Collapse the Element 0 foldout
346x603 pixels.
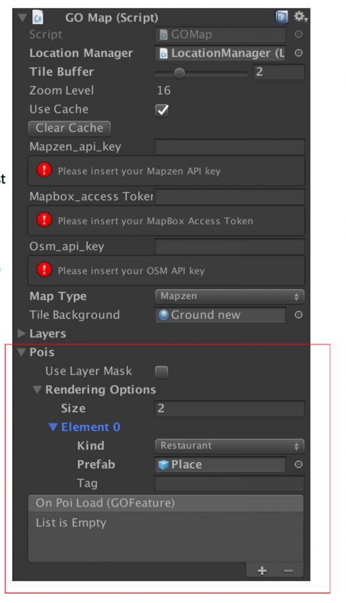[x=54, y=427]
